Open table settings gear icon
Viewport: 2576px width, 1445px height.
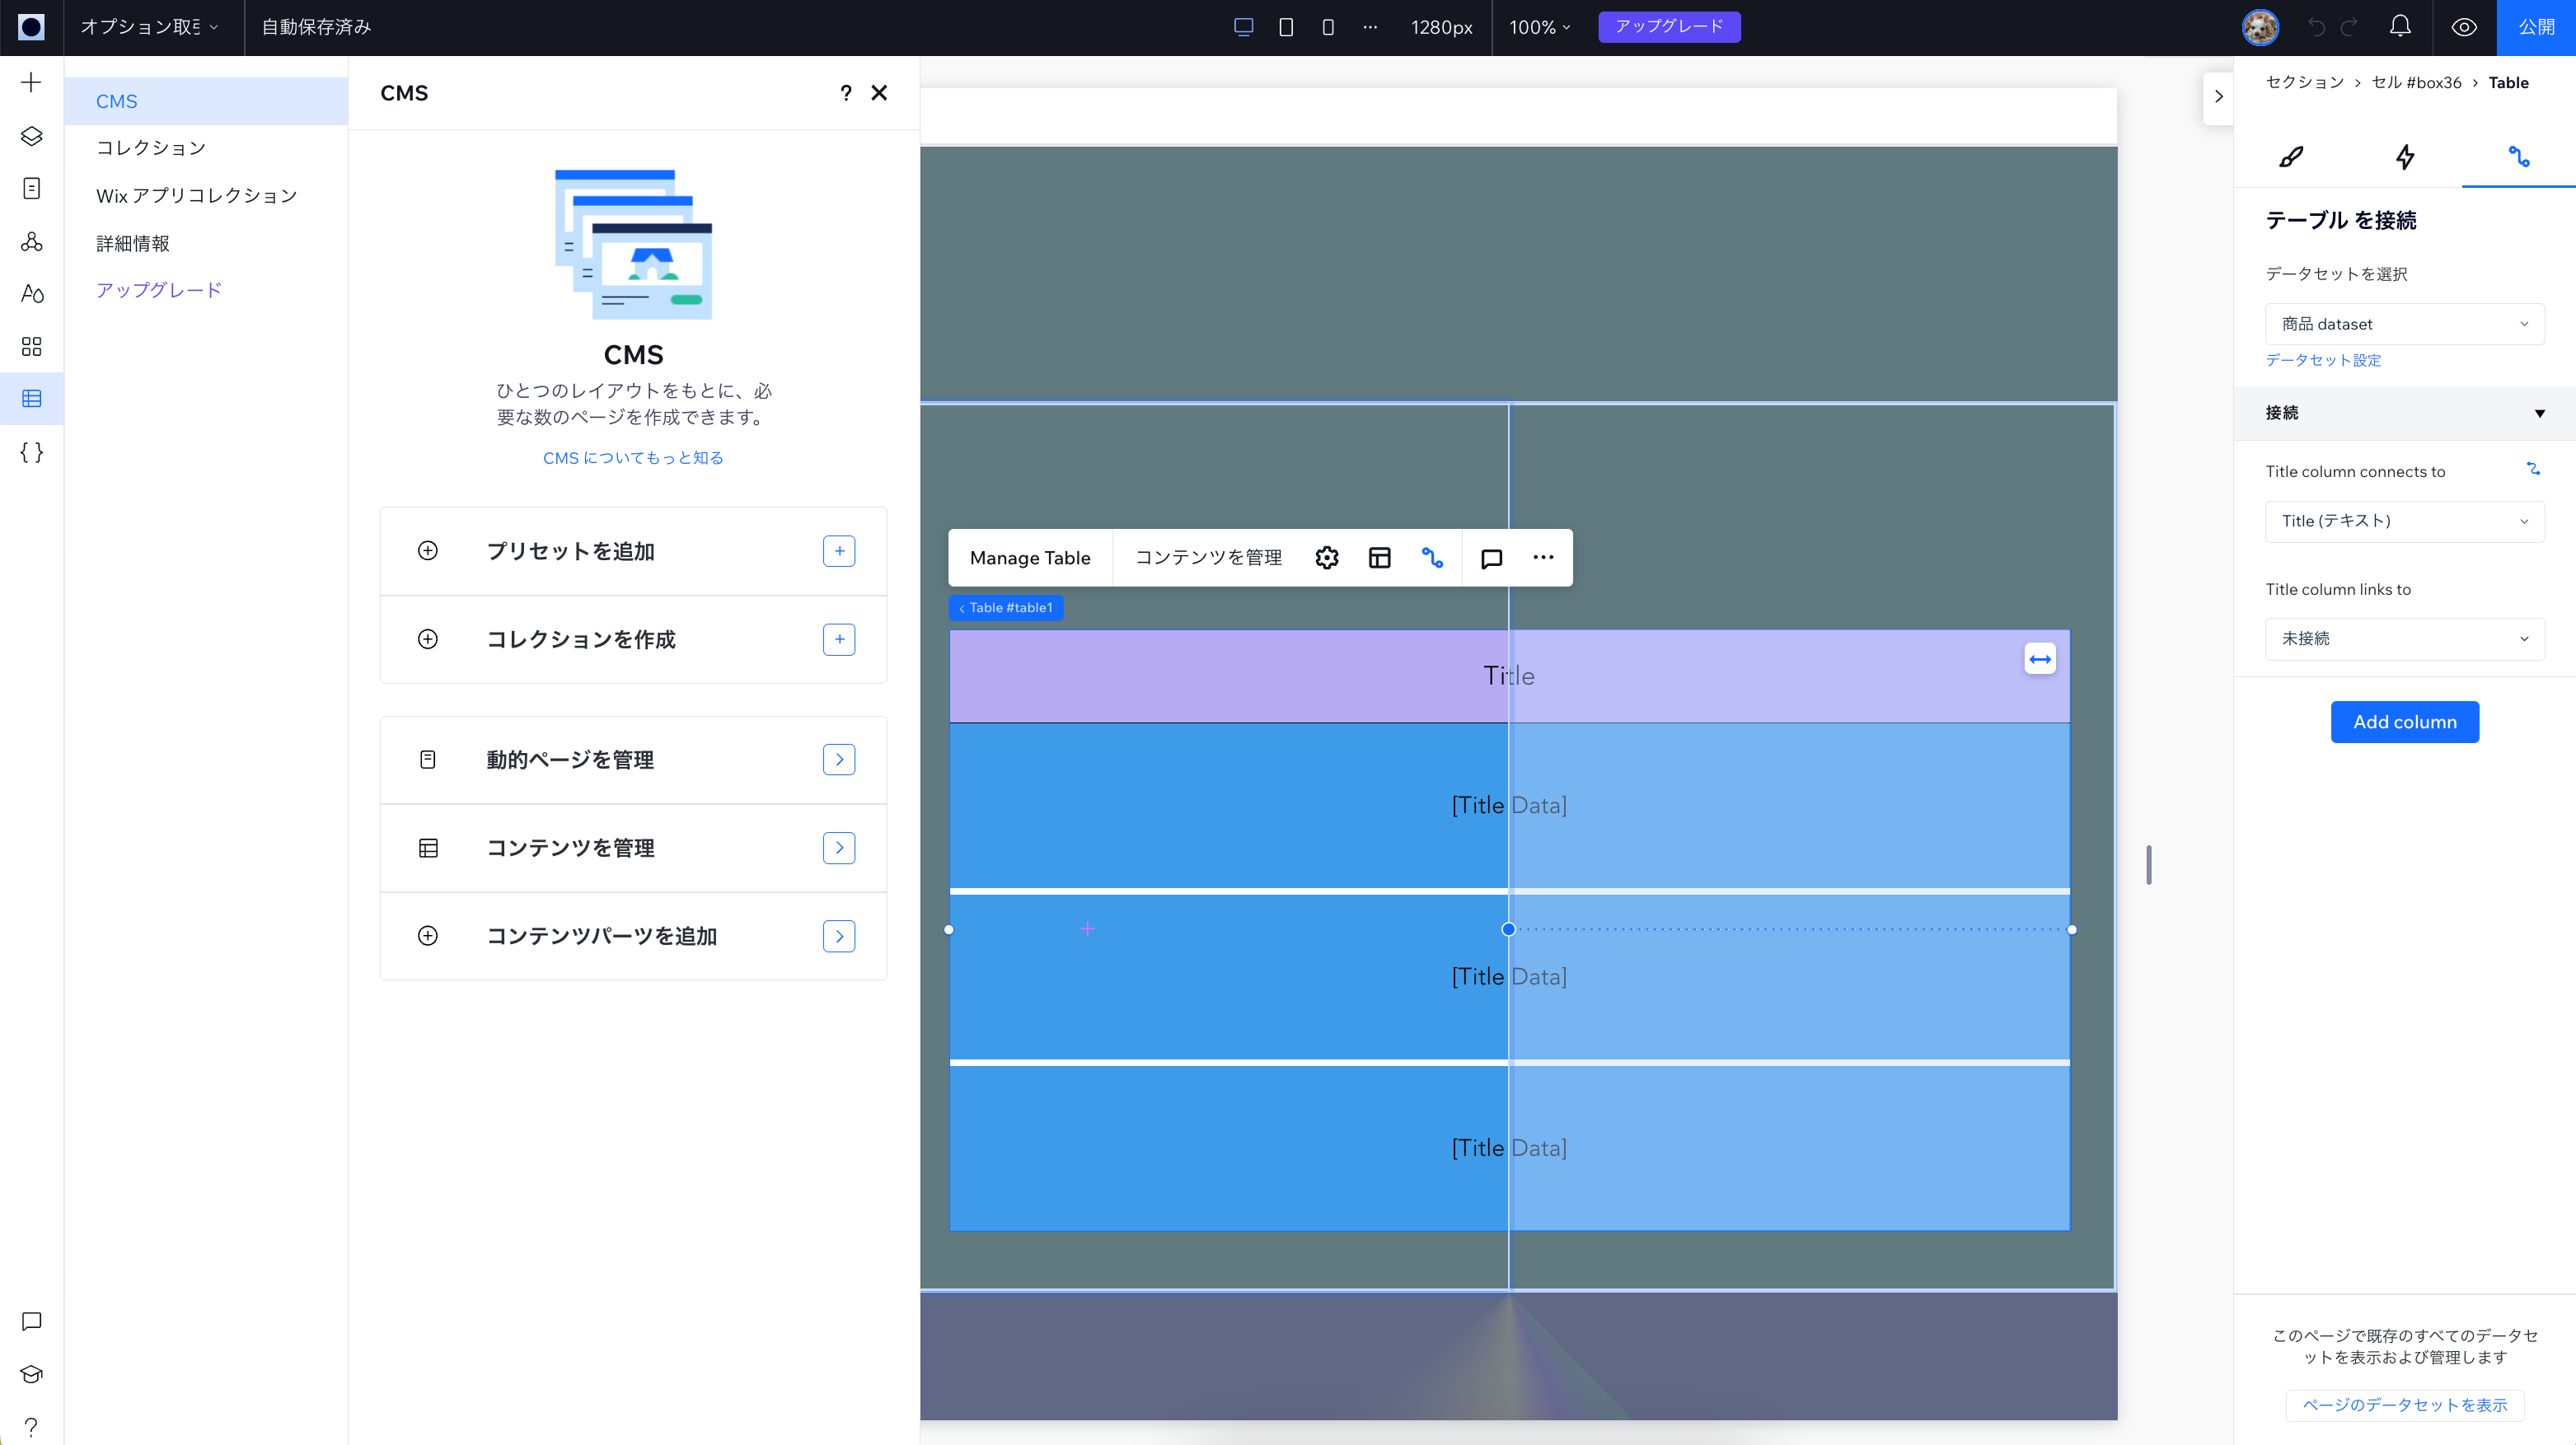1327,558
